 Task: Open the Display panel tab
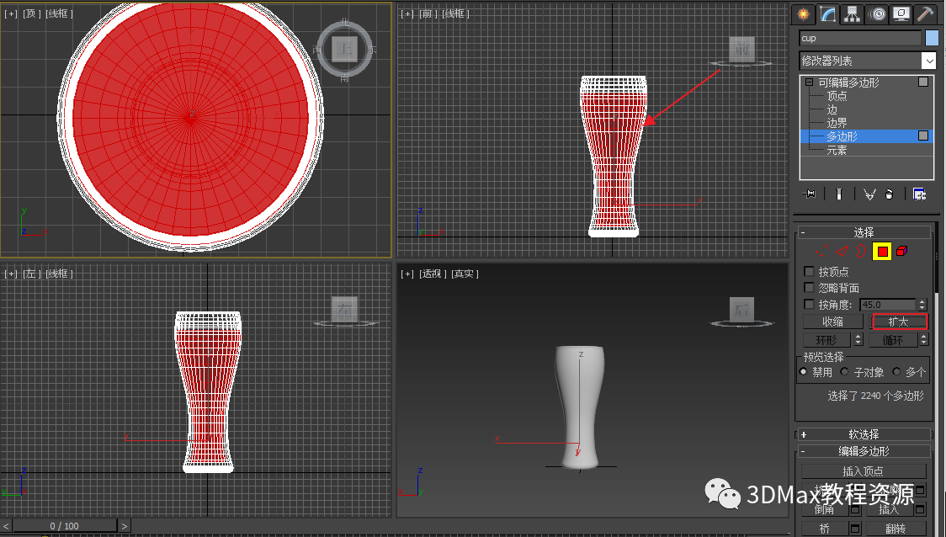(901, 13)
